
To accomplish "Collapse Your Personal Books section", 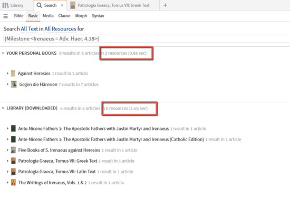I will pyautogui.click(x=3, y=53).
